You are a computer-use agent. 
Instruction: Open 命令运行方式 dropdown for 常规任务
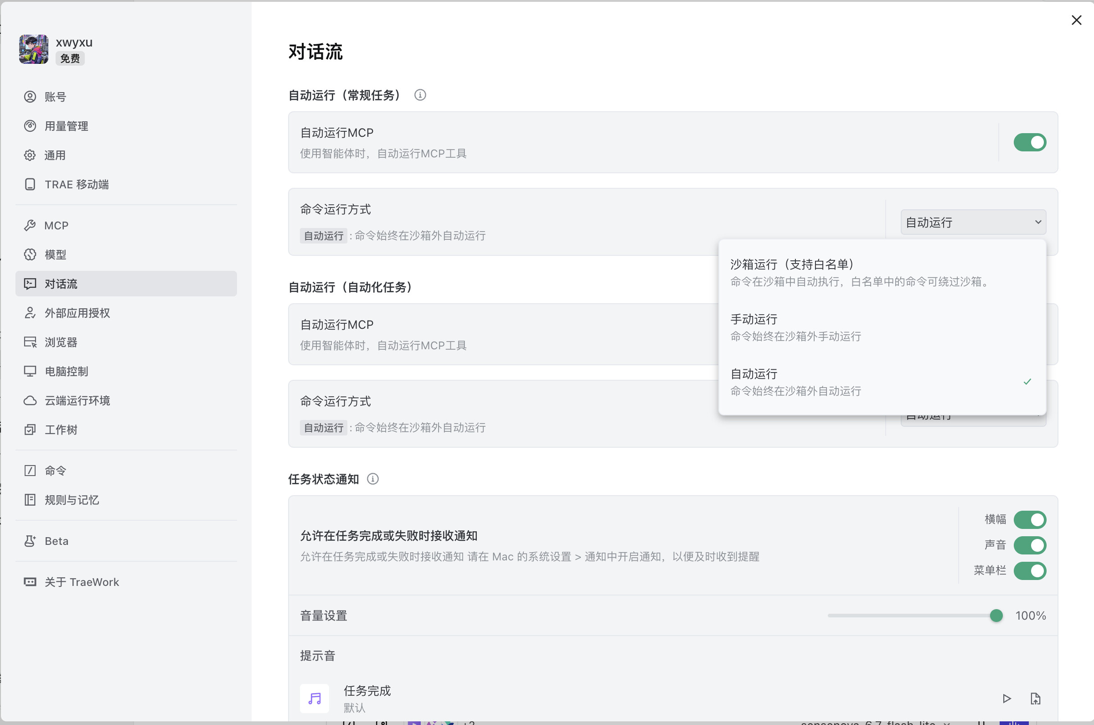973,222
